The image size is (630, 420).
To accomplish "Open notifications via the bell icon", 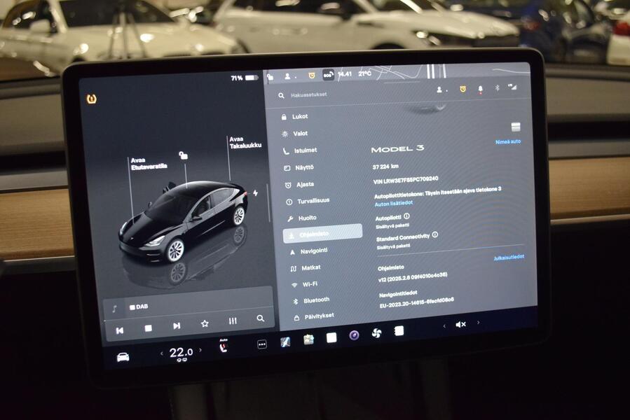I will click(479, 90).
